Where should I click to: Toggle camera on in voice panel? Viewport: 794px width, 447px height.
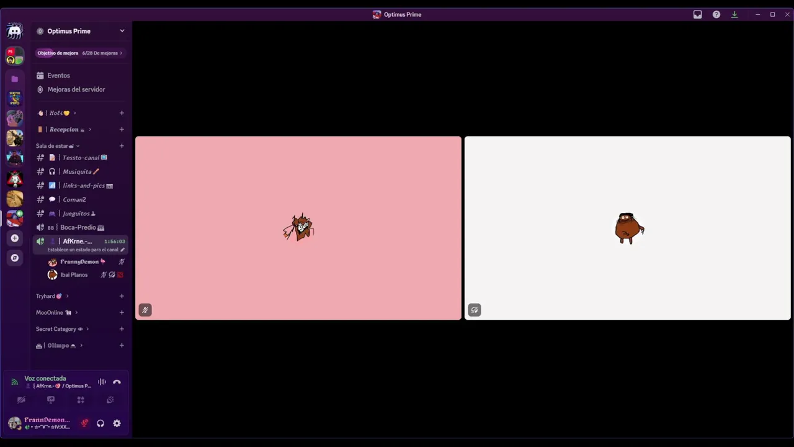tap(21, 400)
